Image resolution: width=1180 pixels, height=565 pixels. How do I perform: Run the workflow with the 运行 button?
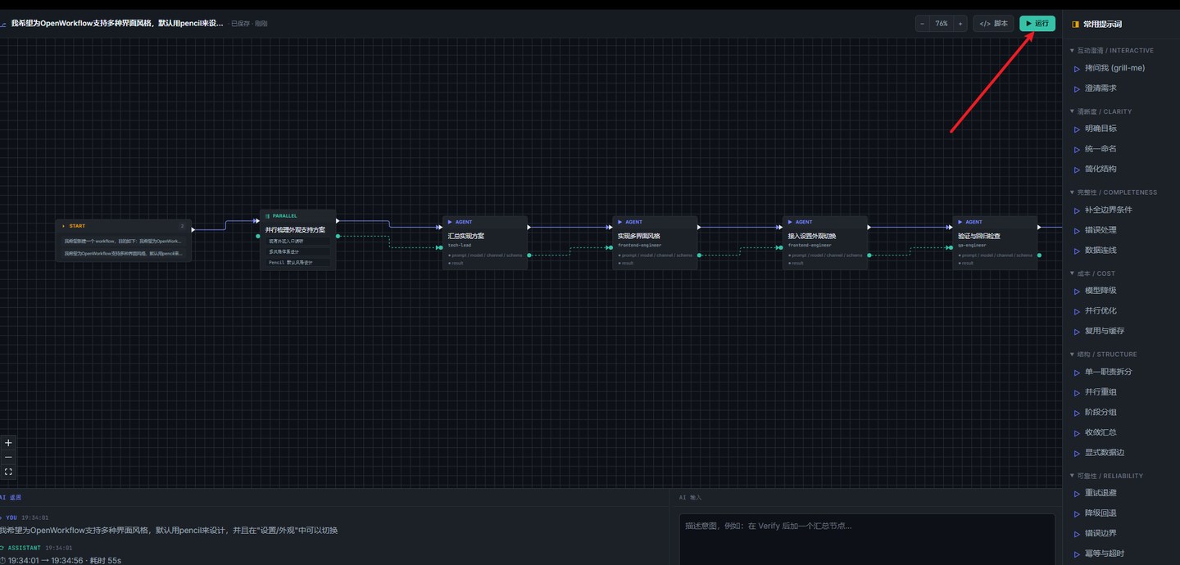(x=1037, y=24)
